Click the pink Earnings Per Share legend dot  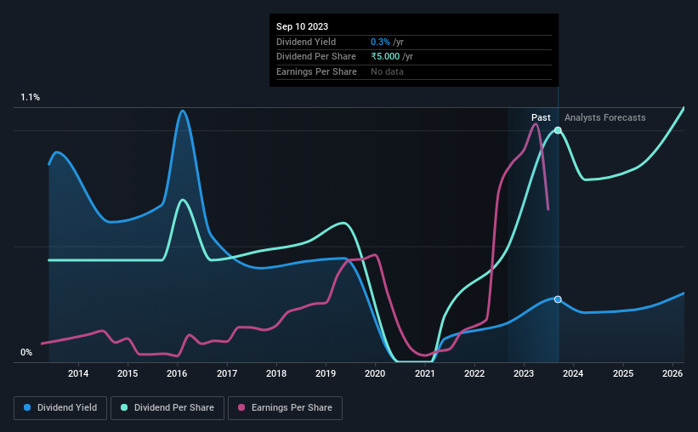click(x=241, y=407)
